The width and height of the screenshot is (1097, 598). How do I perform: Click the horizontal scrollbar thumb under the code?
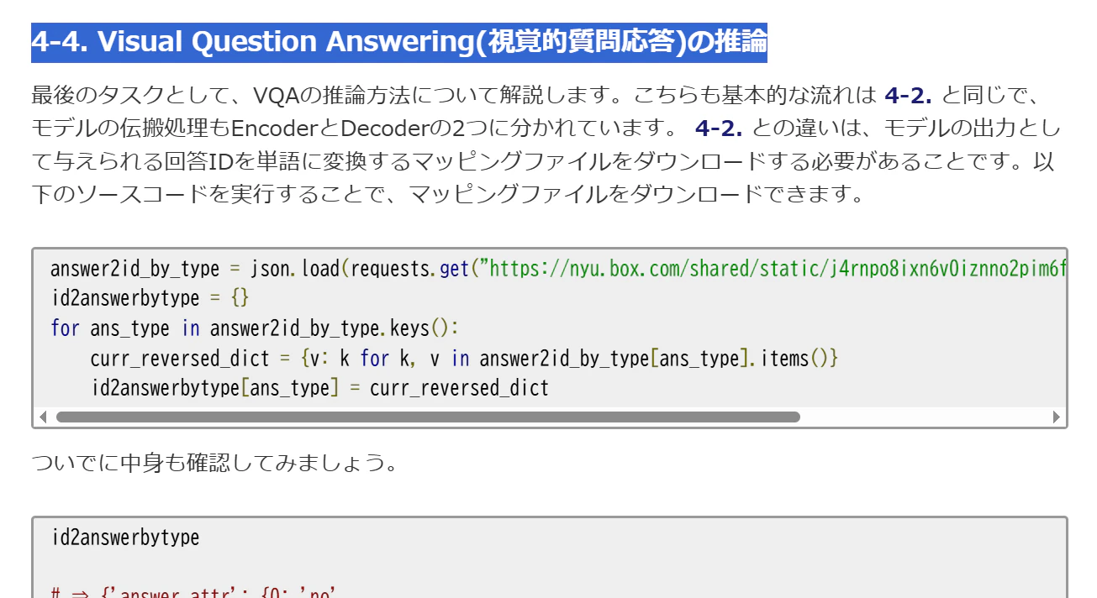(x=428, y=417)
